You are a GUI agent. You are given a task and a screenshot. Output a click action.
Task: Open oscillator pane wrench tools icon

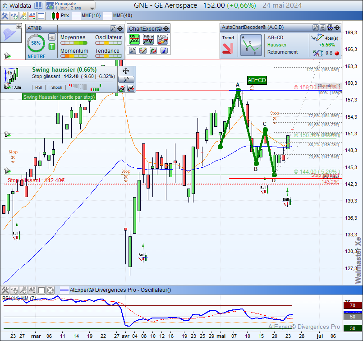(5, 290)
